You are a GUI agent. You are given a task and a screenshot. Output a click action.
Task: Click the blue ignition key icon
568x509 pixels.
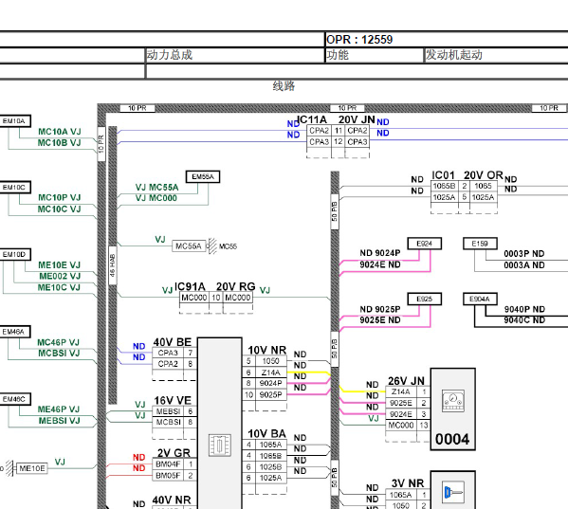[453, 492]
